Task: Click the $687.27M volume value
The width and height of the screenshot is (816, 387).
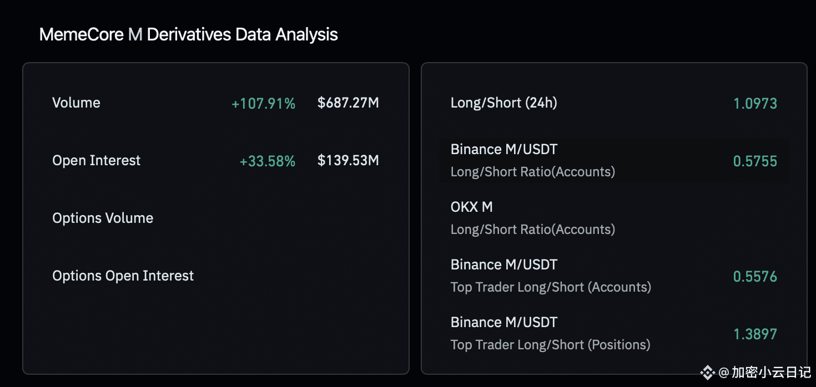Action: [x=348, y=103]
